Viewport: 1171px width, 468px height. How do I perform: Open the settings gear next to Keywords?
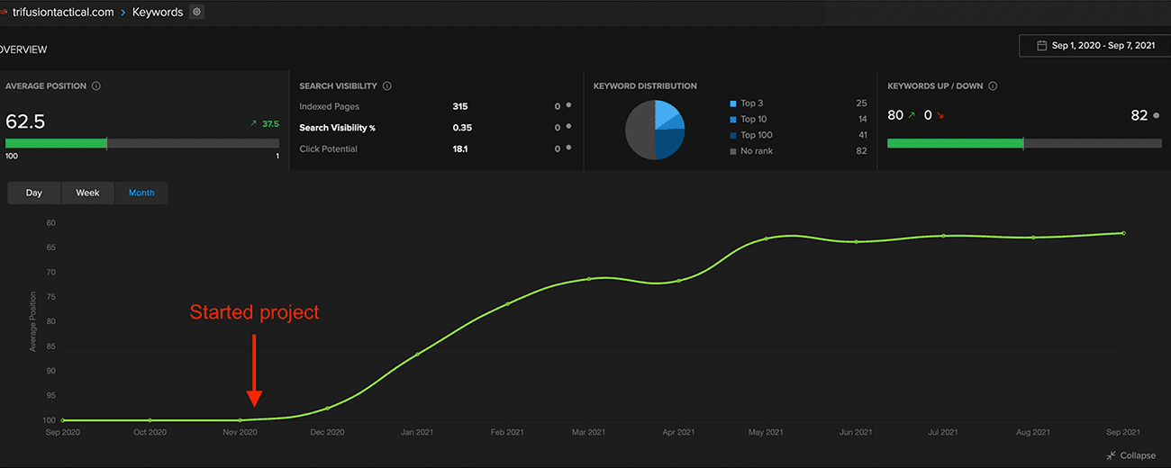click(197, 13)
